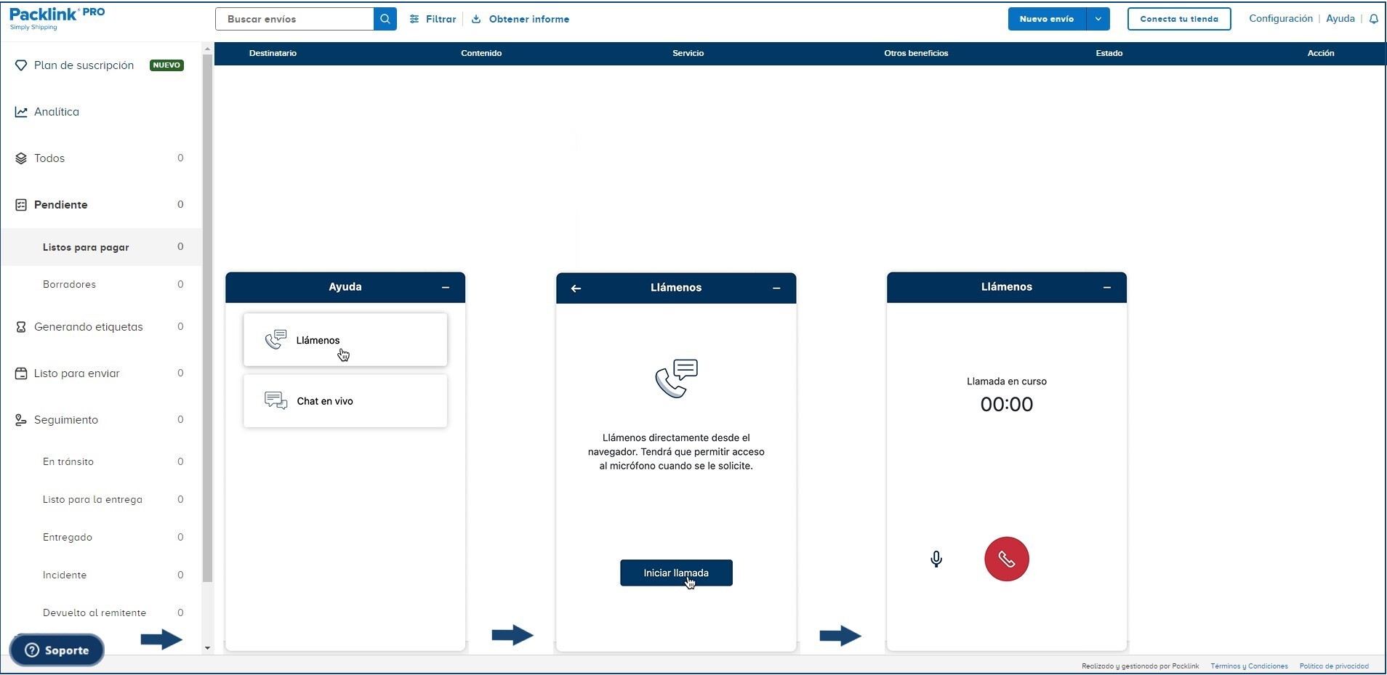Go back using the arrow in the Llámenos panel
The image size is (1387, 675).
[576, 288]
